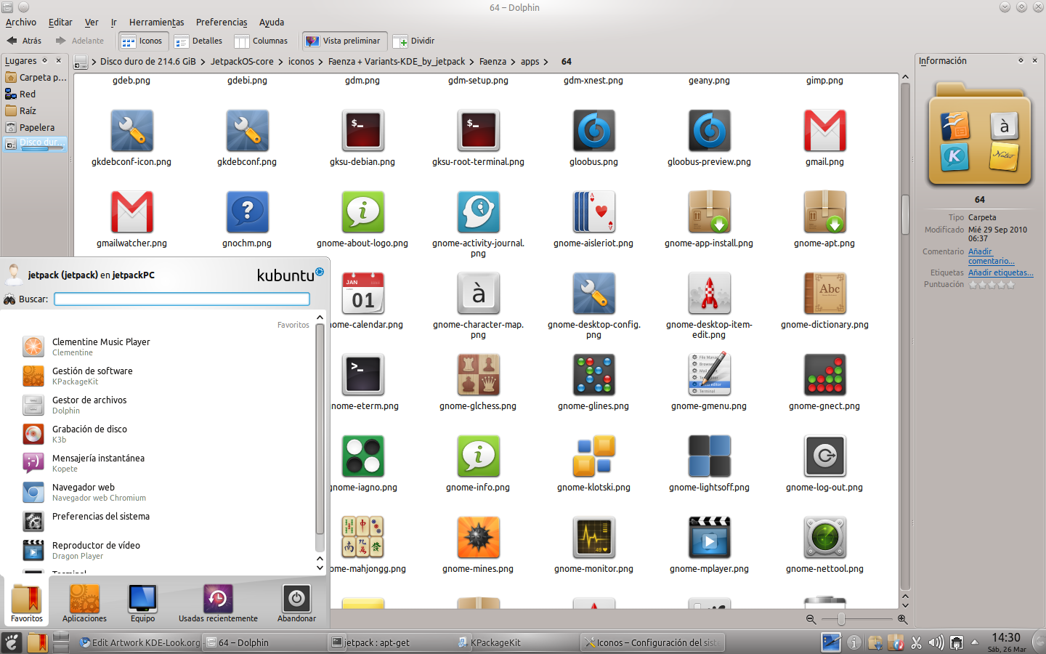Select the gnome-log-out.png icon
The width and height of the screenshot is (1046, 654).
(x=824, y=456)
